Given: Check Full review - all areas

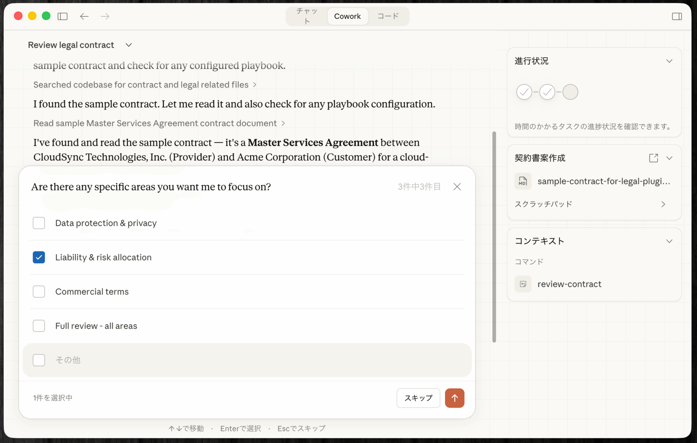Looking at the screenshot, I should 39,326.
